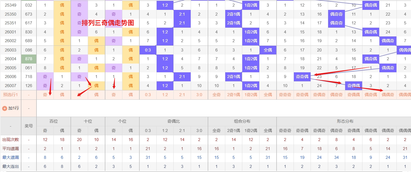This screenshot has height=172, width=411.
Task: Click the 最大遗漏 row label
Action: [10, 157]
